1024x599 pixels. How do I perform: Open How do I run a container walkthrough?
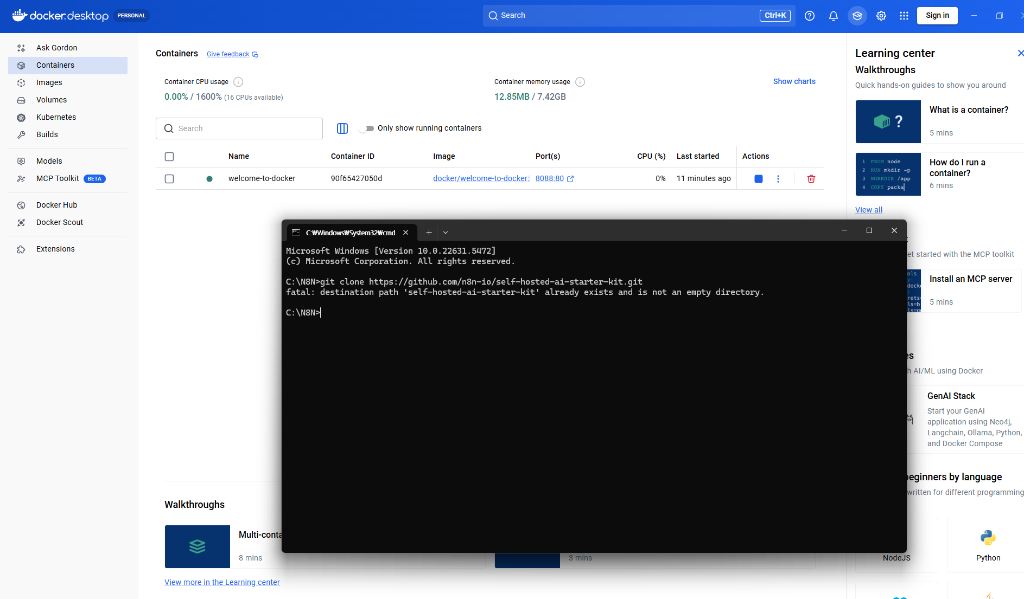940,174
